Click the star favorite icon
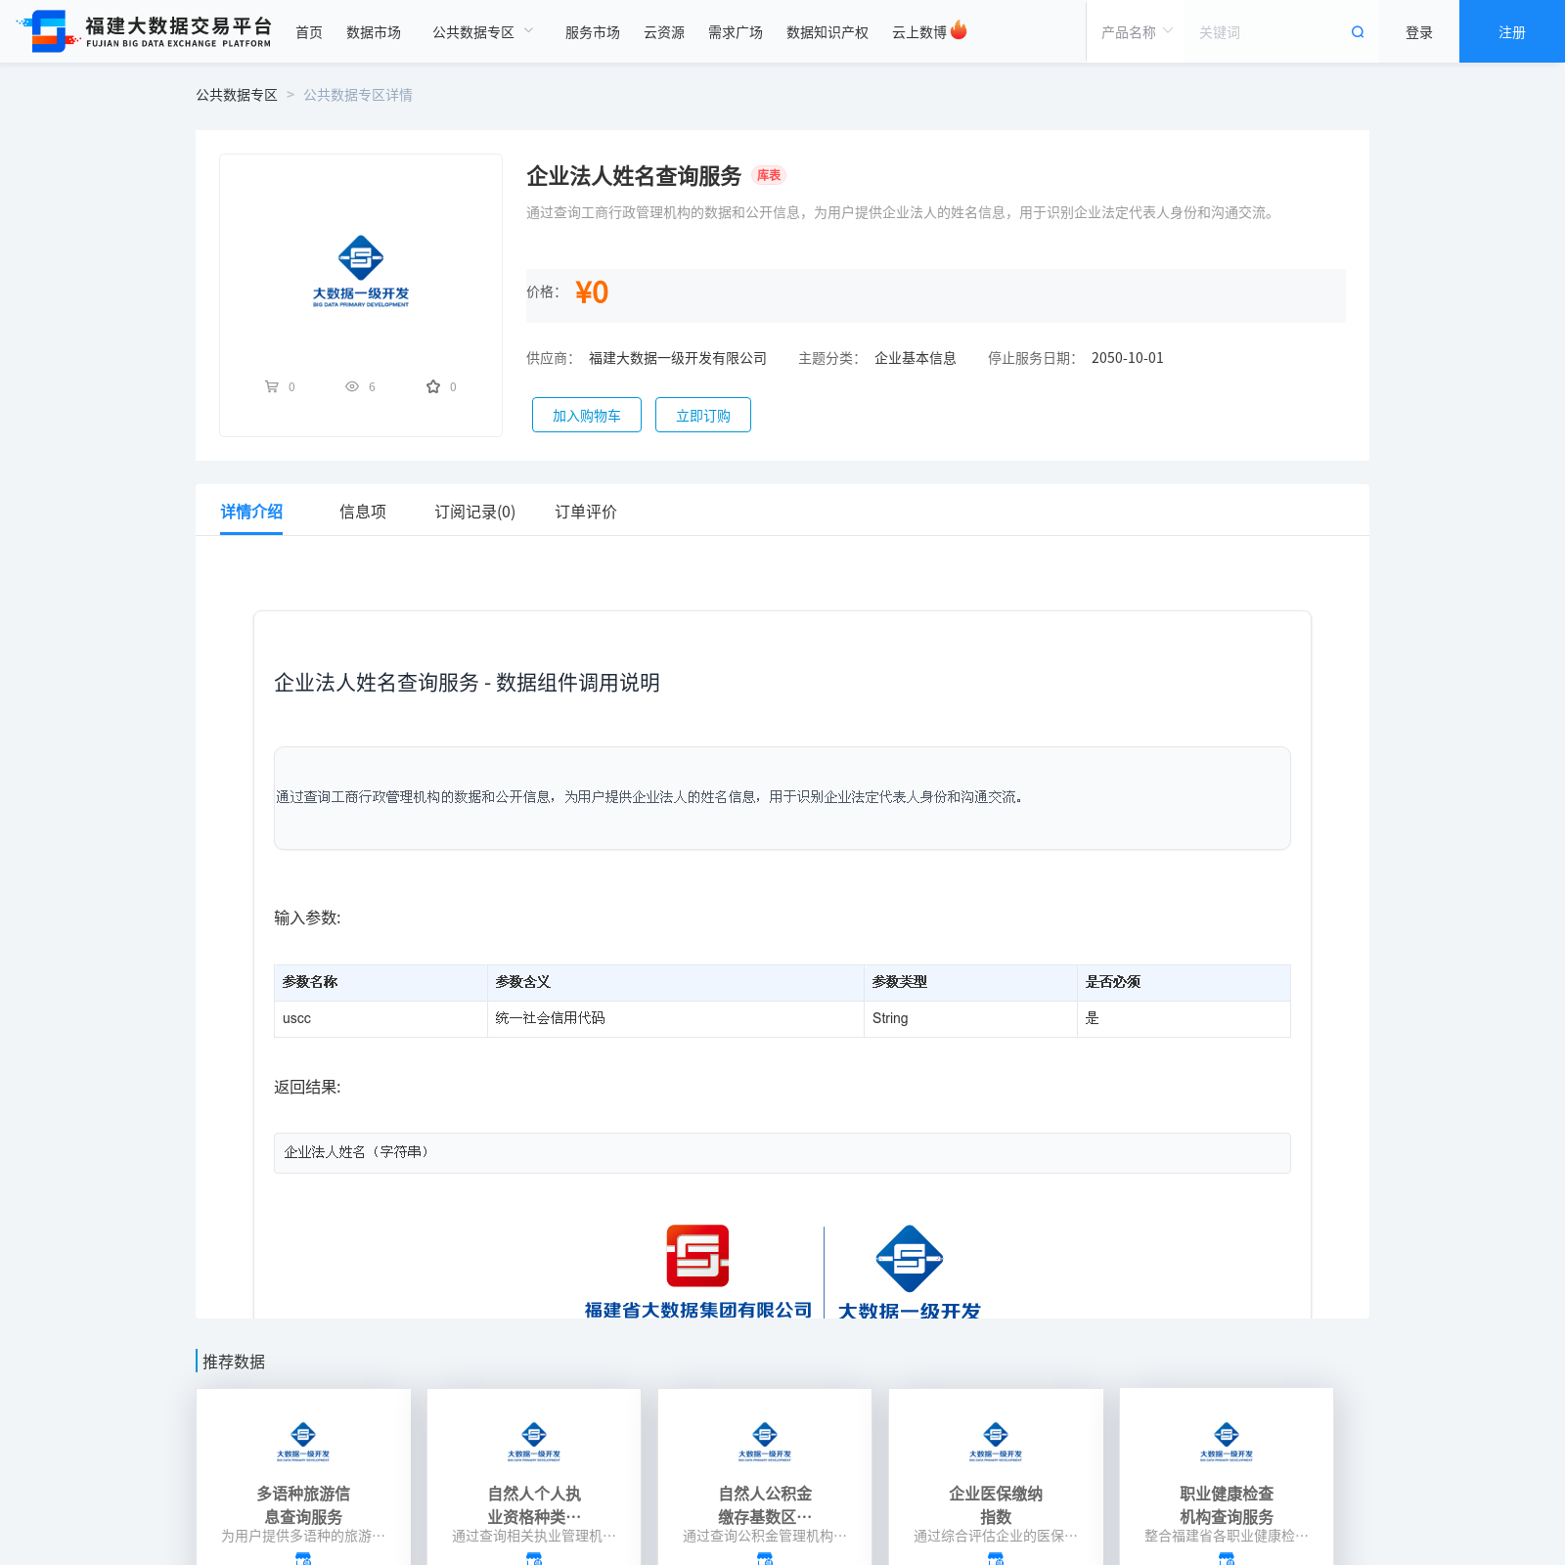 433,386
